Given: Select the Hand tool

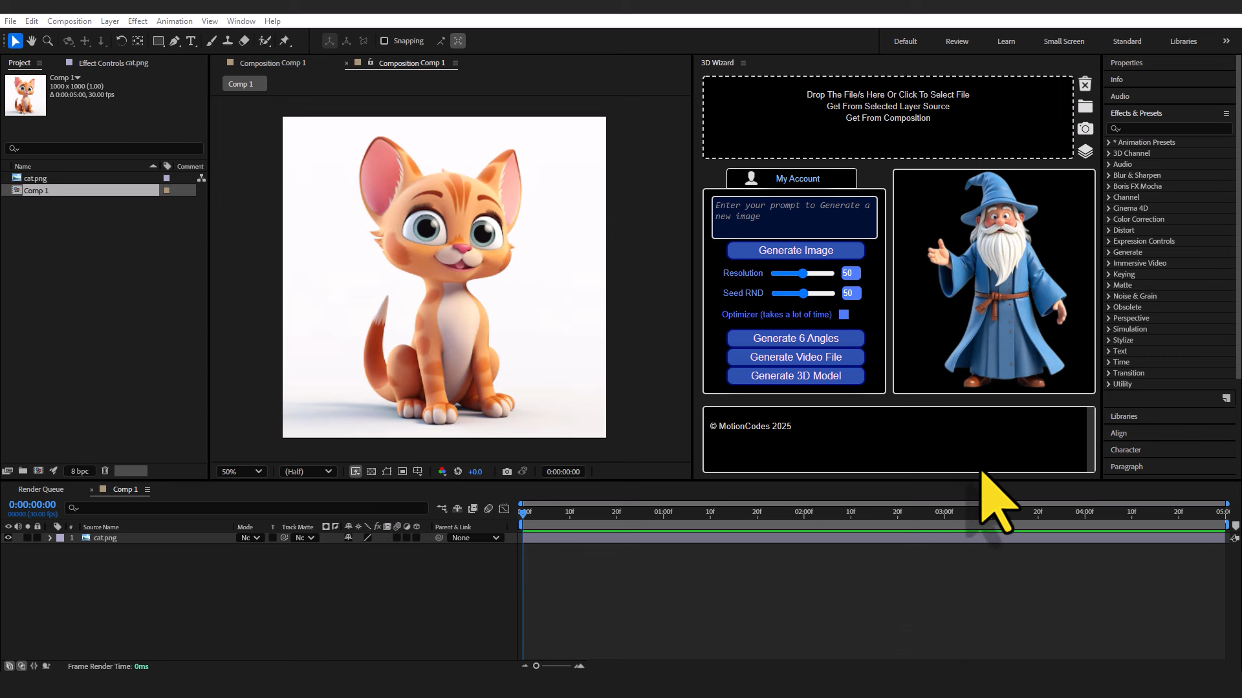Looking at the screenshot, I should pyautogui.click(x=31, y=41).
